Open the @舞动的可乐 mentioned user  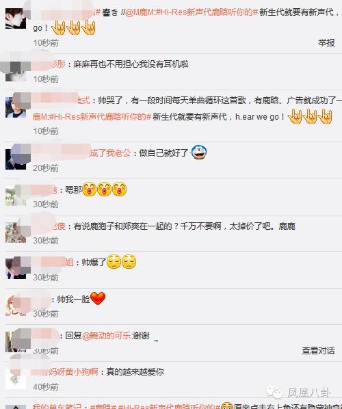(x=107, y=335)
